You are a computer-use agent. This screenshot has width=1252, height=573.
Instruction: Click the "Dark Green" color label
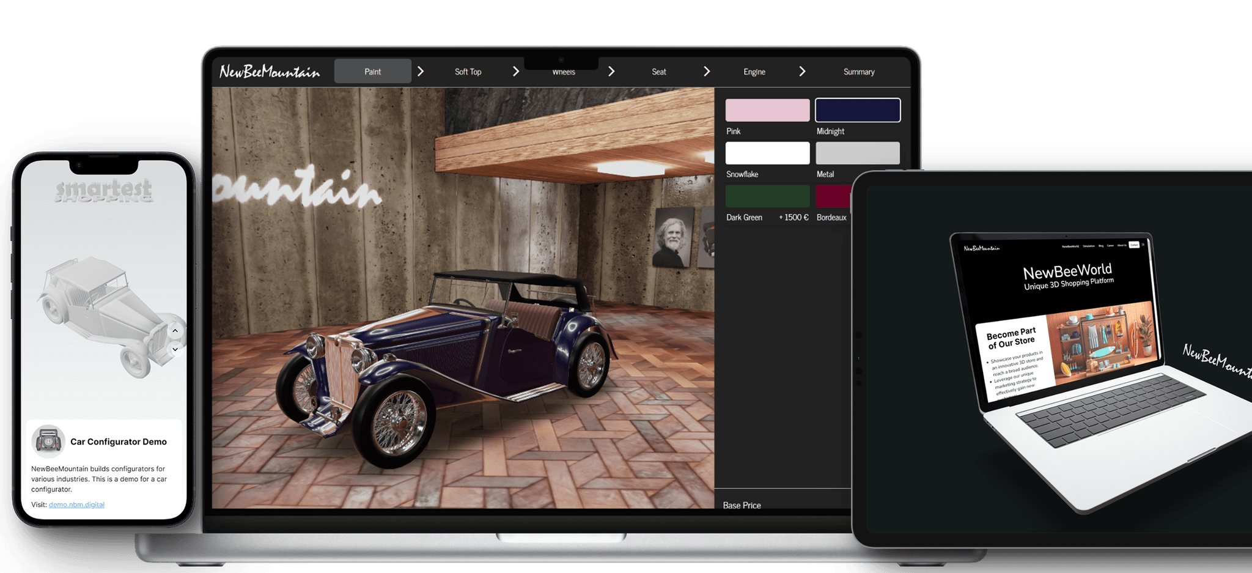click(x=744, y=218)
